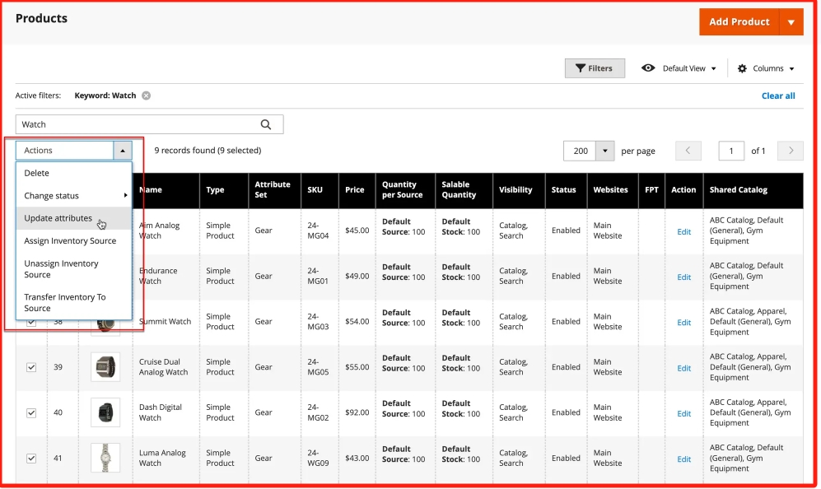Open Filters with the funnel button
The image size is (821, 489).
point(594,68)
